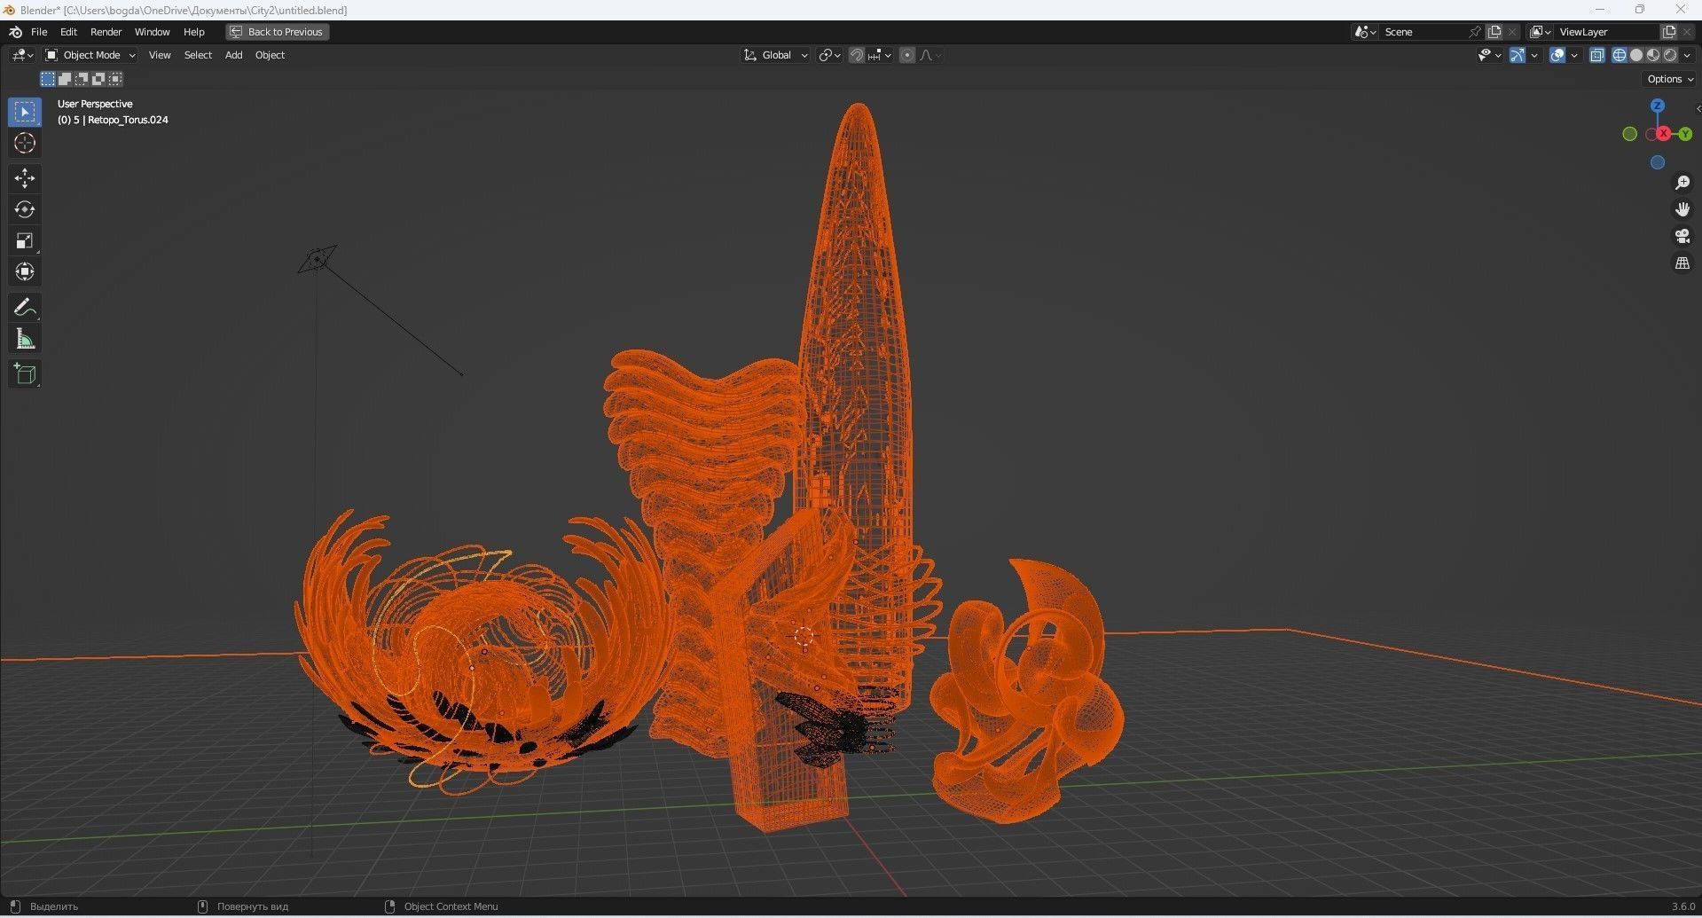Open the editor type dropdown
1702x918 pixels.
[x=22, y=55]
